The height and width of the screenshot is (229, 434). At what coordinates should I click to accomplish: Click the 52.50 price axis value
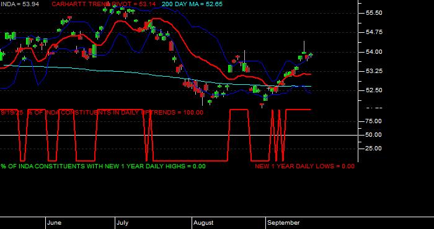[374, 90]
